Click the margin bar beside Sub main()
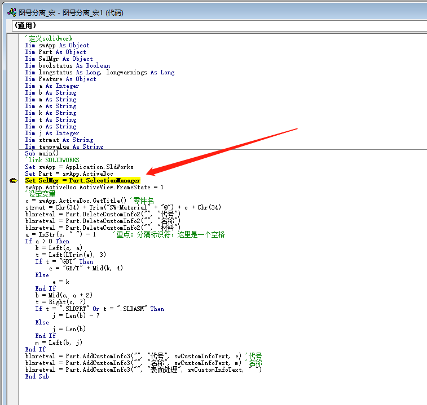This screenshot has width=427, height=405. pyautogui.click(x=13, y=153)
